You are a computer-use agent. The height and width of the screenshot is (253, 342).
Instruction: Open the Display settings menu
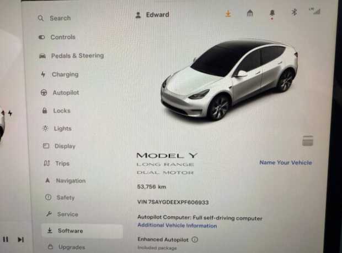click(59, 146)
